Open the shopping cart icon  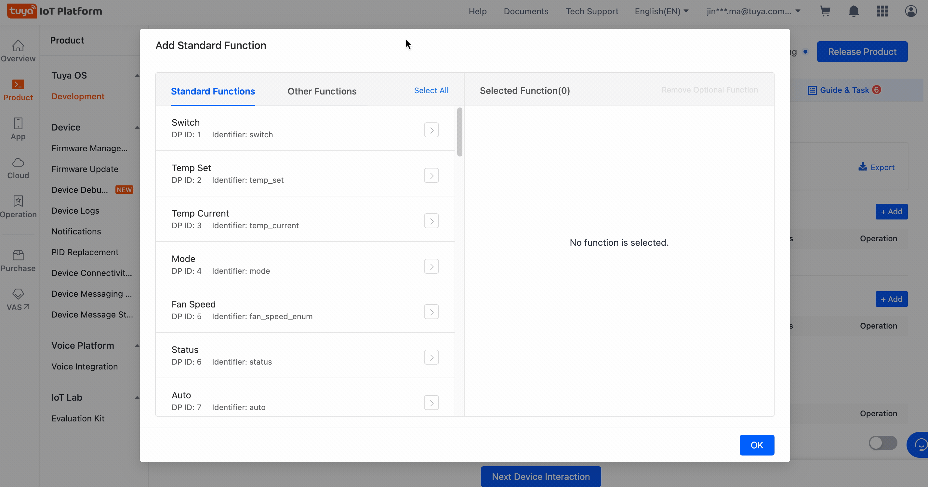pos(825,11)
